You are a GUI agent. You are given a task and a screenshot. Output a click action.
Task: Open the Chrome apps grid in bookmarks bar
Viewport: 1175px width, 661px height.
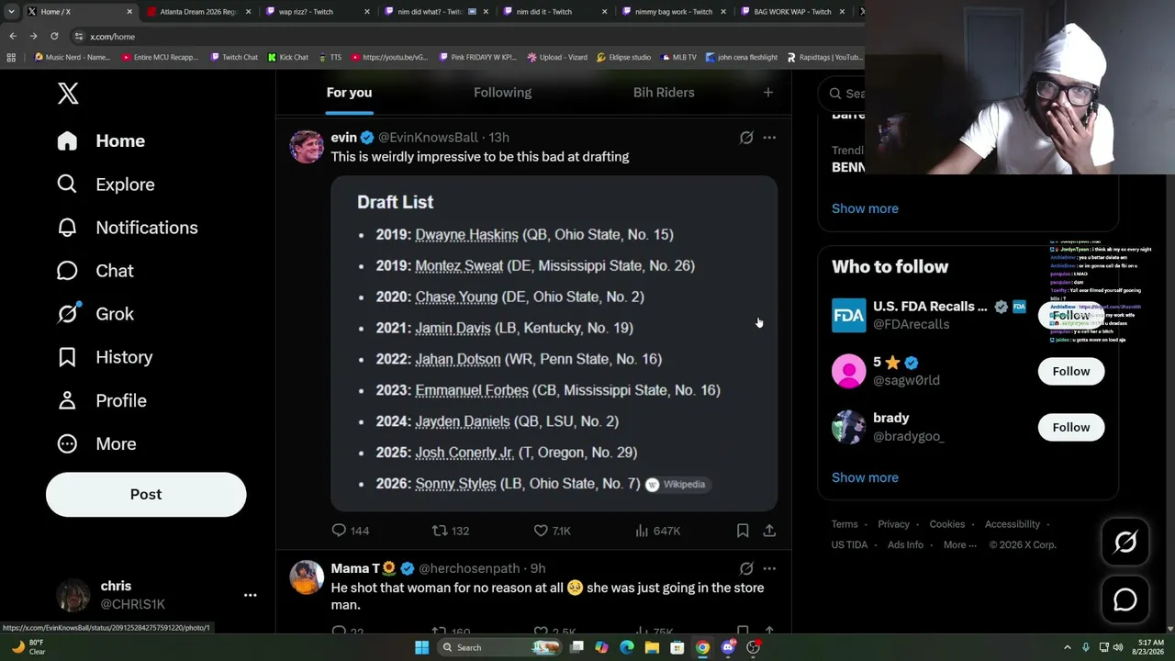coord(11,57)
